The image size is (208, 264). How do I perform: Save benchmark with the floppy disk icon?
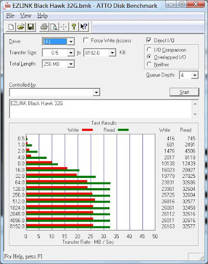click(x=30, y=27)
